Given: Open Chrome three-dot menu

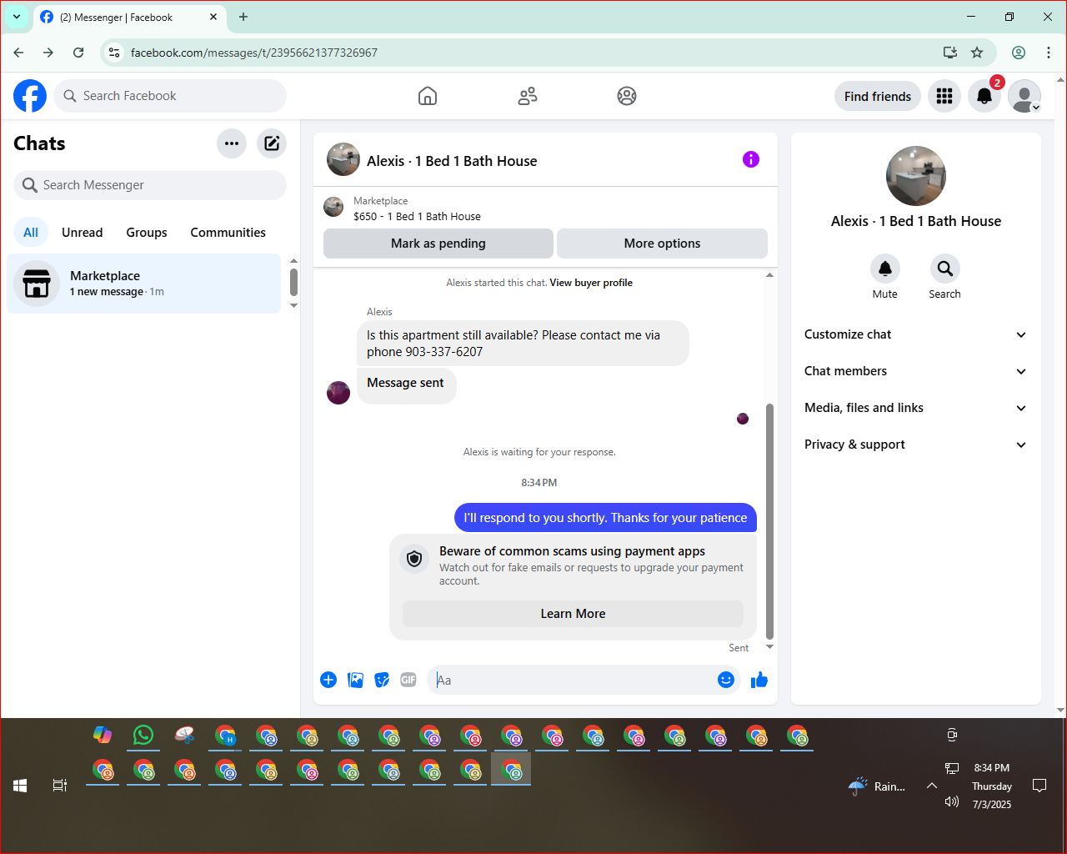Looking at the screenshot, I should 1049,53.
